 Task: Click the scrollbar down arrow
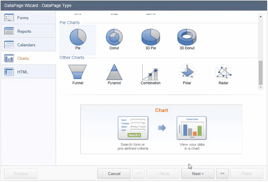(x=261, y=87)
